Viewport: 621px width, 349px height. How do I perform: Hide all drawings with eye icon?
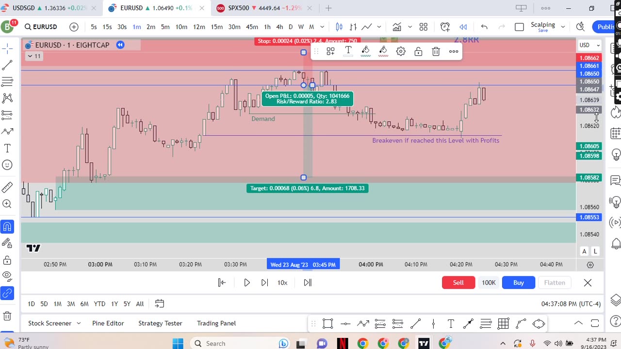coord(7,276)
